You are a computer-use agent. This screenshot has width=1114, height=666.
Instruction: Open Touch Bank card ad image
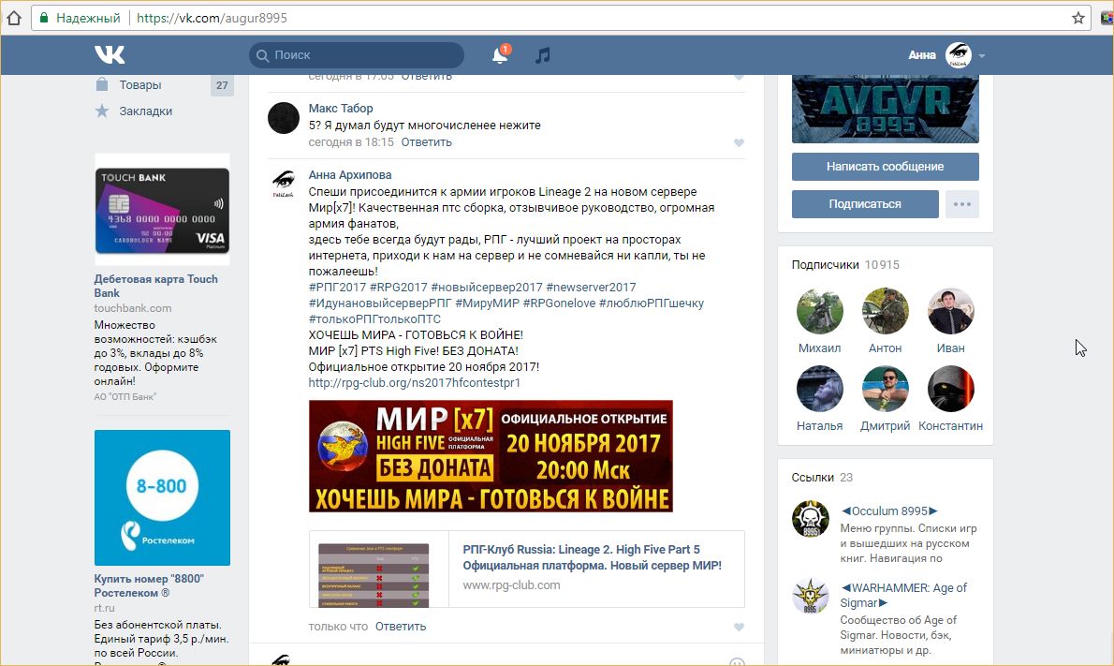click(162, 210)
